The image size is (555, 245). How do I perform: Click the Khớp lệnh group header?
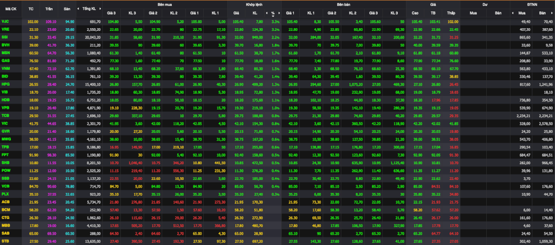coord(254,4)
